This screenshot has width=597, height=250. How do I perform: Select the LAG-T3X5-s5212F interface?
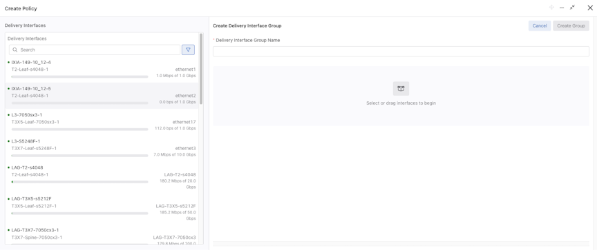click(x=102, y=209)
